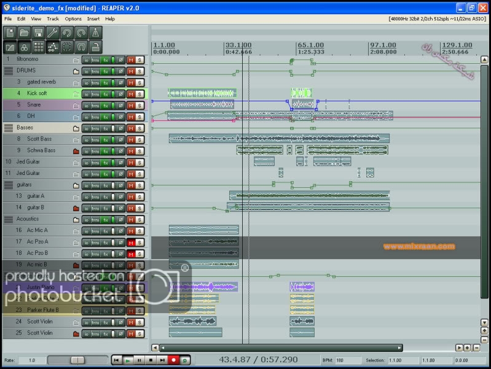
Task: Unmute the Ac Pzo B track
Action: pos(131,254)
